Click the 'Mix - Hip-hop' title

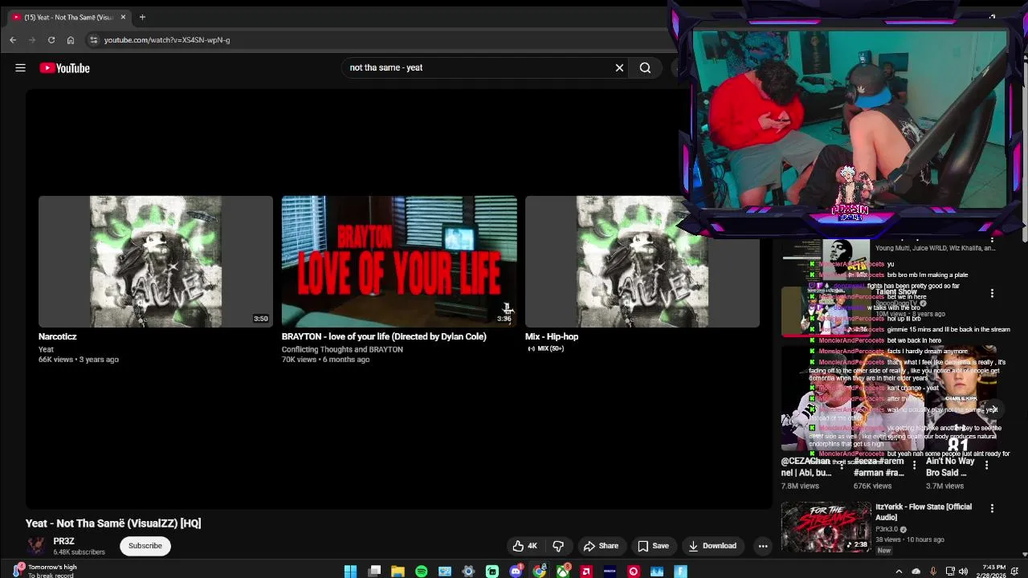[552, 336]
